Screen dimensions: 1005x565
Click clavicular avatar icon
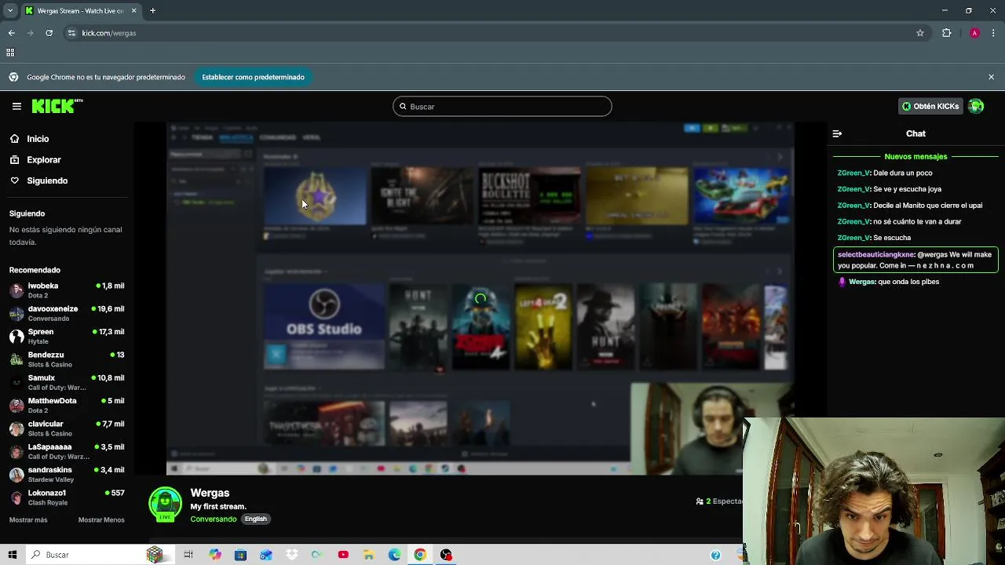coord(16,428)
